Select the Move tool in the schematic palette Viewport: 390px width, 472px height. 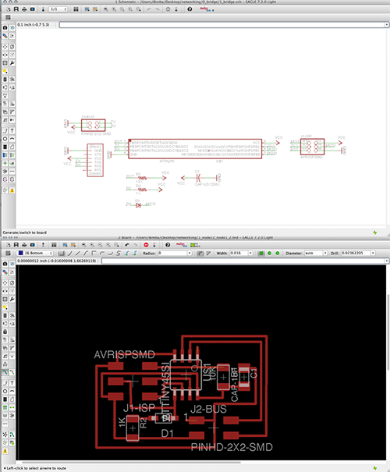pos(5,47)
